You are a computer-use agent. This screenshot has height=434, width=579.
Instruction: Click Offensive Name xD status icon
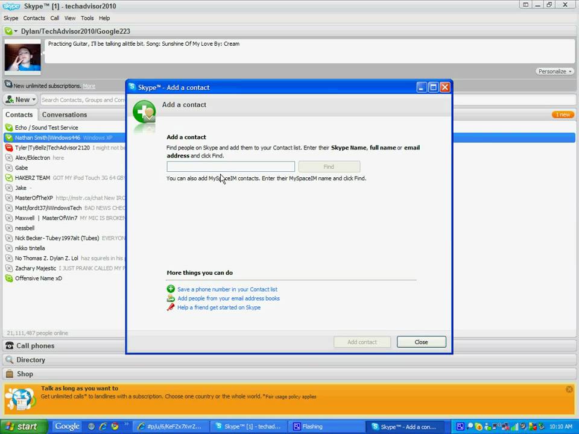pos(9,278)
